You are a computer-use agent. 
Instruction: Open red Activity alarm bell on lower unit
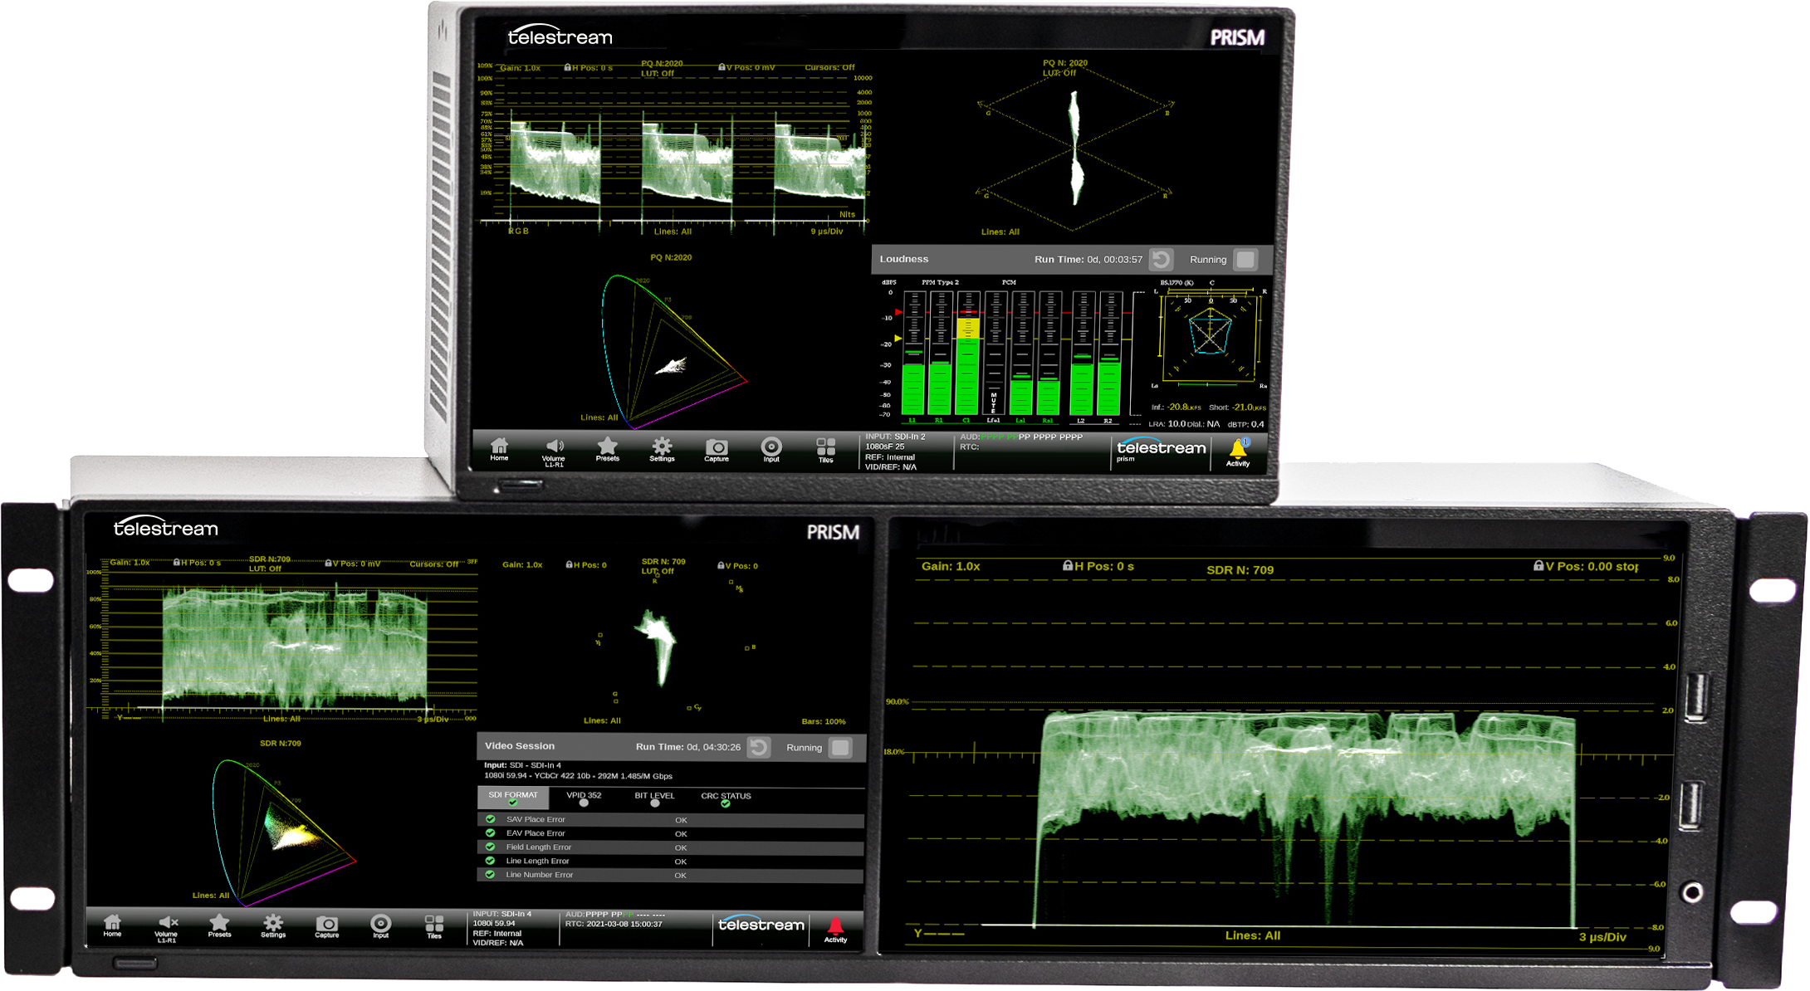click(x=835, y=930)
